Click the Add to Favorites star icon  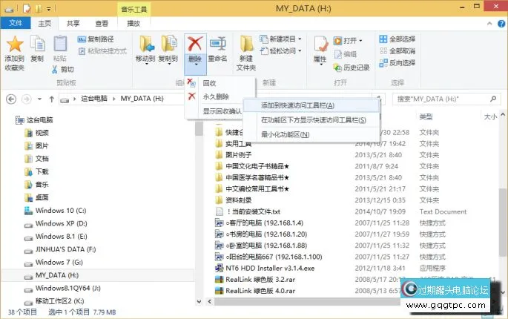tap(15, 44)
